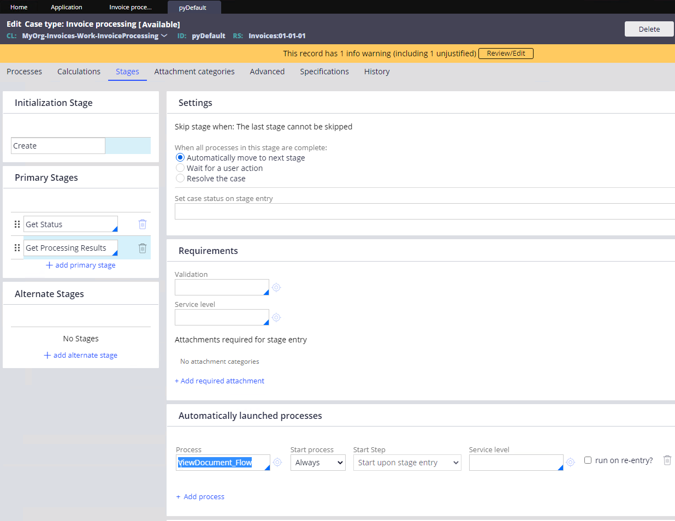Click process row Service level field
Viewport: 675px width, 521px height.
516,463
